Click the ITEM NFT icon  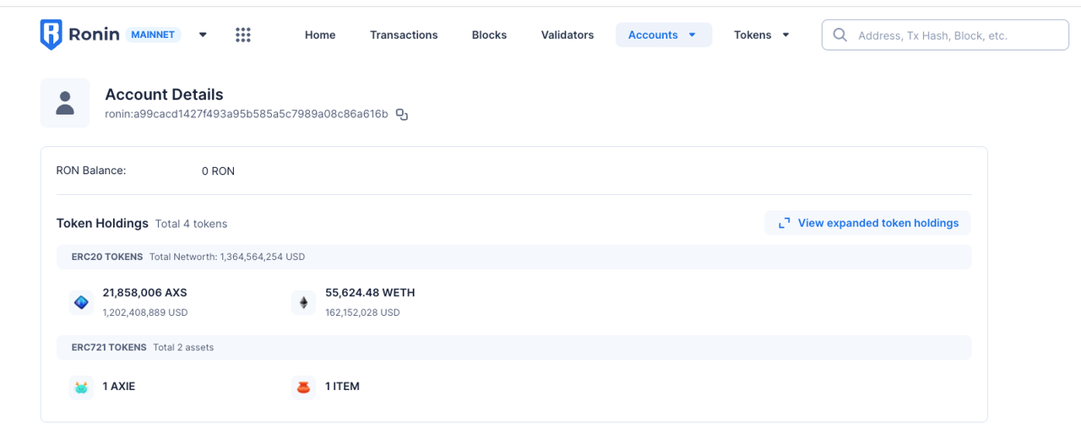(x=304, y=387)
